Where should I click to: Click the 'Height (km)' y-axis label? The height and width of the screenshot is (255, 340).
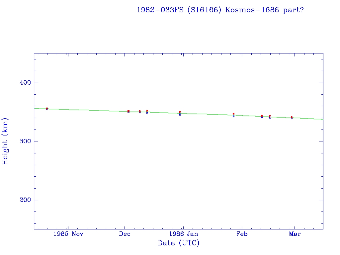pyautogui.click(x=5, y=141)
